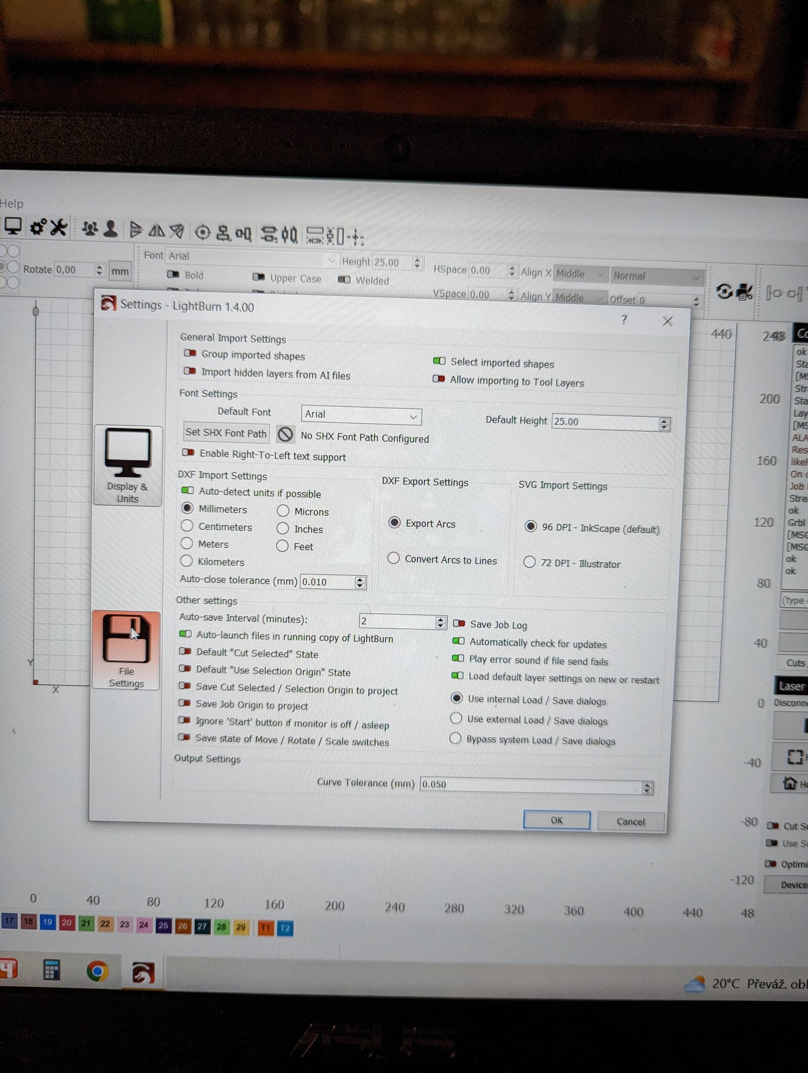Click the mm units button beside Rotate
This screenshot has width=808, height=1073.
tap(120, 272)
